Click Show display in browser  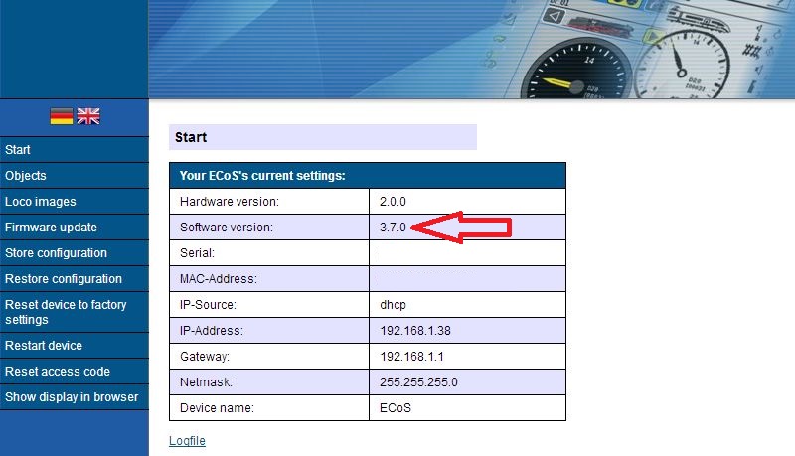pos(72,397)
